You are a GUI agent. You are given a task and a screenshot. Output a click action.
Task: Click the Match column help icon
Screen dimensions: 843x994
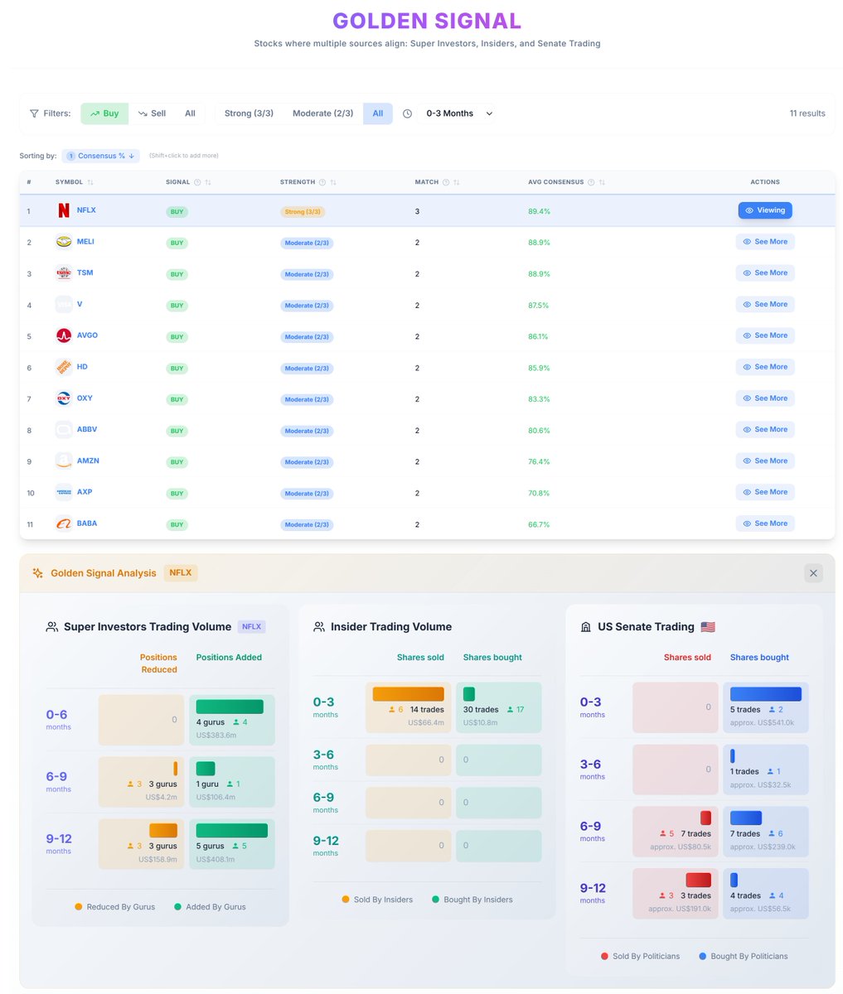(x=446, y=182)
